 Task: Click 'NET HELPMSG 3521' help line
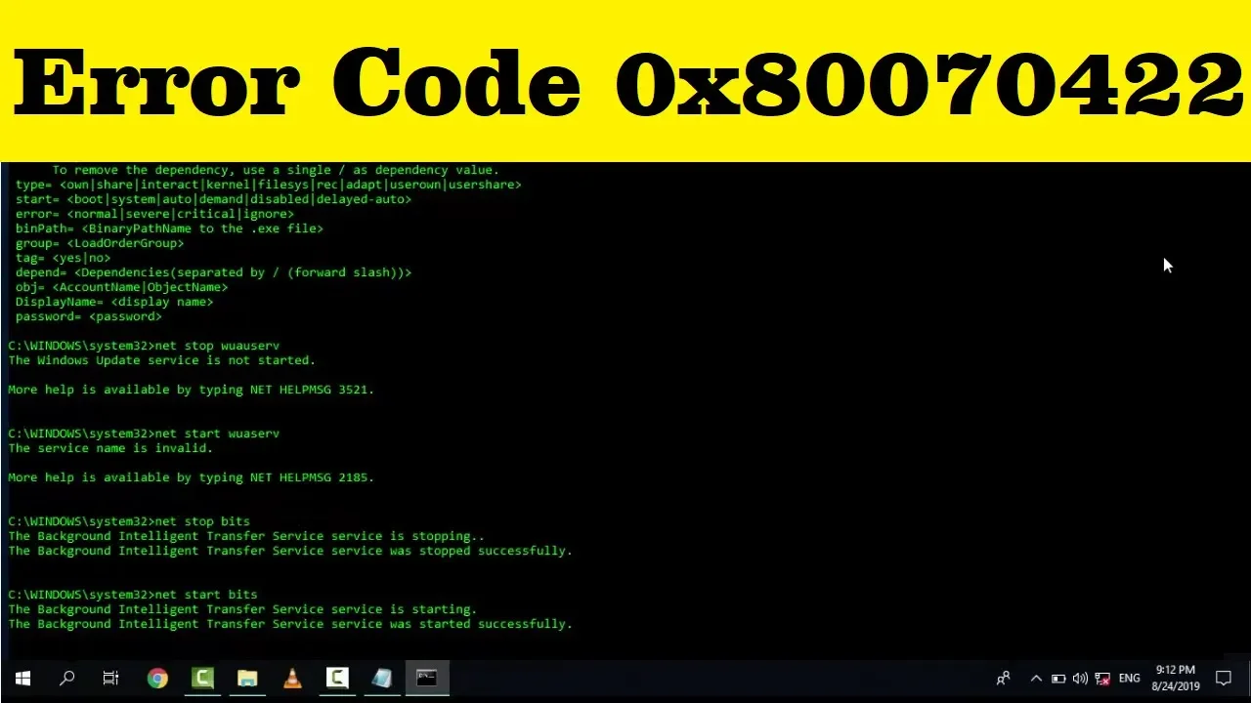click(x=191, y=390)
